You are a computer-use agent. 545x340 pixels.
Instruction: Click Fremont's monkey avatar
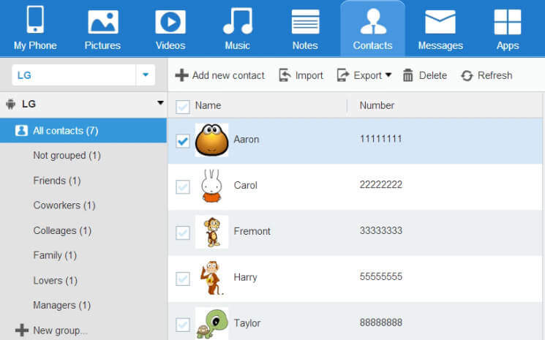pos(211,232)
